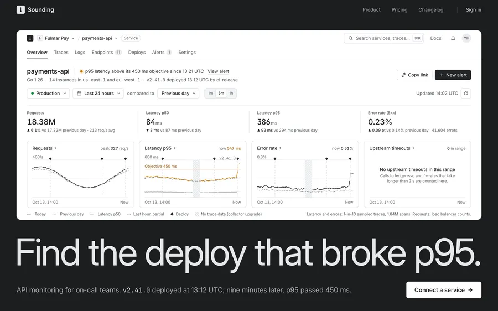Open the Production environment dropdown
Screen dimensions: 498x311
48,94
